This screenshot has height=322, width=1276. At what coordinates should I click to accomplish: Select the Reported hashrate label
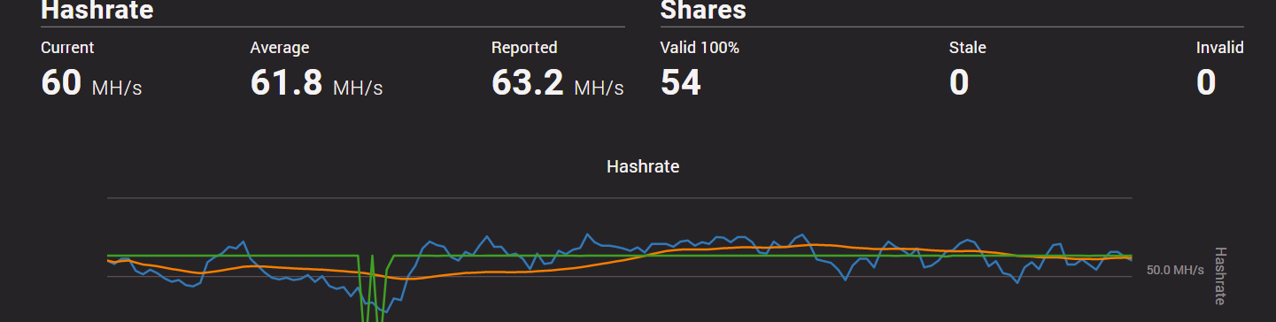coord(524,48)
